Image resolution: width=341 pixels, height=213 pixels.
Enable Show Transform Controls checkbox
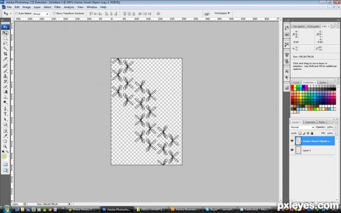click(x=54, y=14)
